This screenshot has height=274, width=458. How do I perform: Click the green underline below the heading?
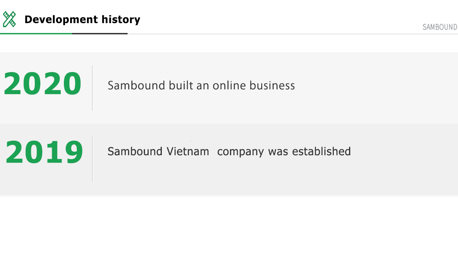tap(36, 34)
